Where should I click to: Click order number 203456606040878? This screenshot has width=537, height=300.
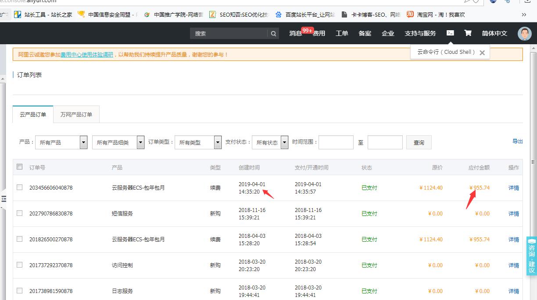point(51,188)
